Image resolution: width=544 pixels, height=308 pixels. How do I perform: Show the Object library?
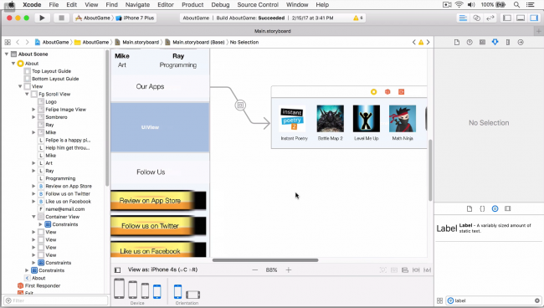(495, 208)
